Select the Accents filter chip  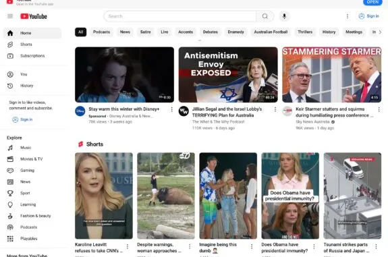[186, 32]
